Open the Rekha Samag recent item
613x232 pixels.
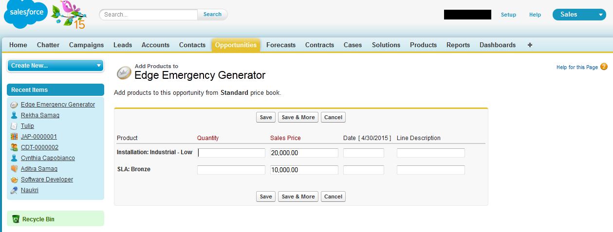click(40, 115)
